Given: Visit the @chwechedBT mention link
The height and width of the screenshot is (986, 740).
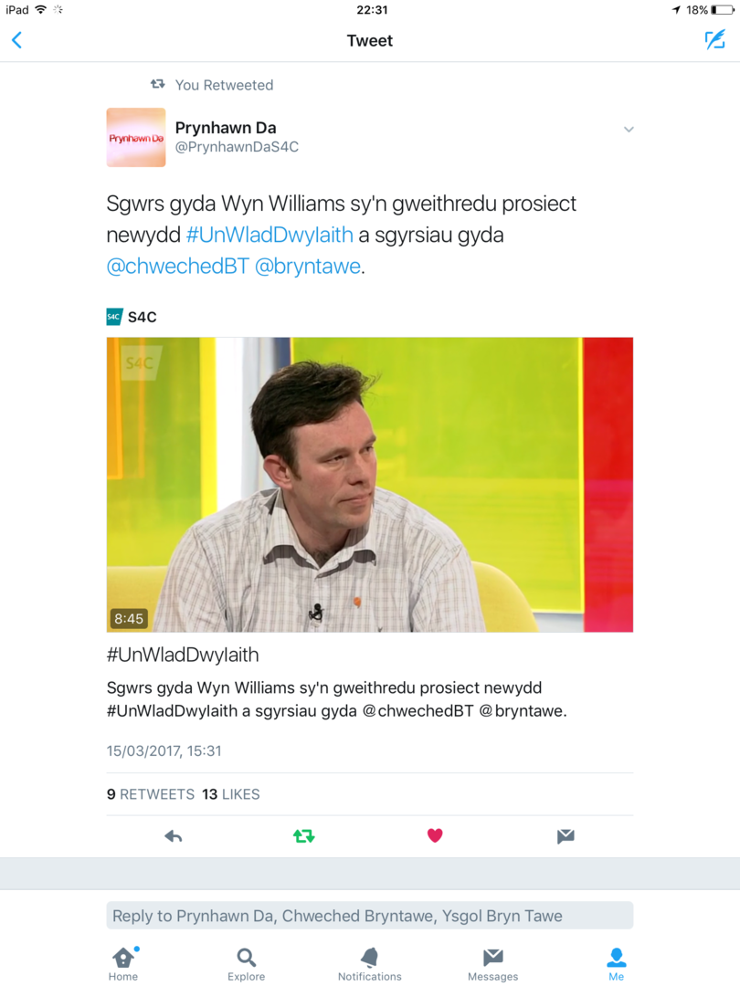Looking at the screenshot, I should [178, 266].
